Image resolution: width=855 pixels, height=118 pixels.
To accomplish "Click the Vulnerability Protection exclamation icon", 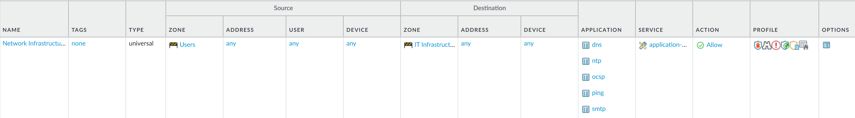I will 776,45.
